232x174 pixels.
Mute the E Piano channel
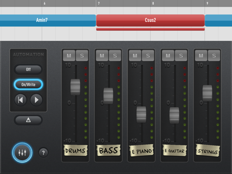tap(135, 55)
